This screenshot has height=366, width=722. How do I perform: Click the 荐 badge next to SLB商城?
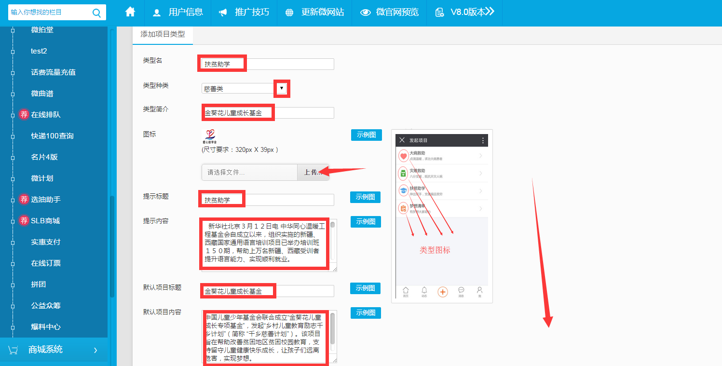tap(24, 221)
